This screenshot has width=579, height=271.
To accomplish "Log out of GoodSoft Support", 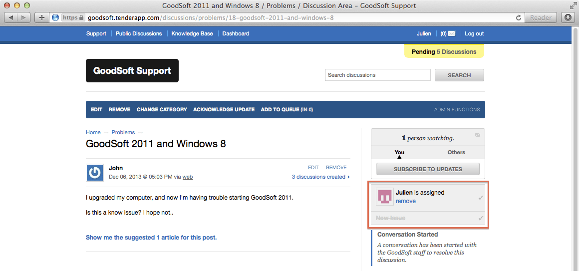I will pyautogui.click(x=474, y=33).
